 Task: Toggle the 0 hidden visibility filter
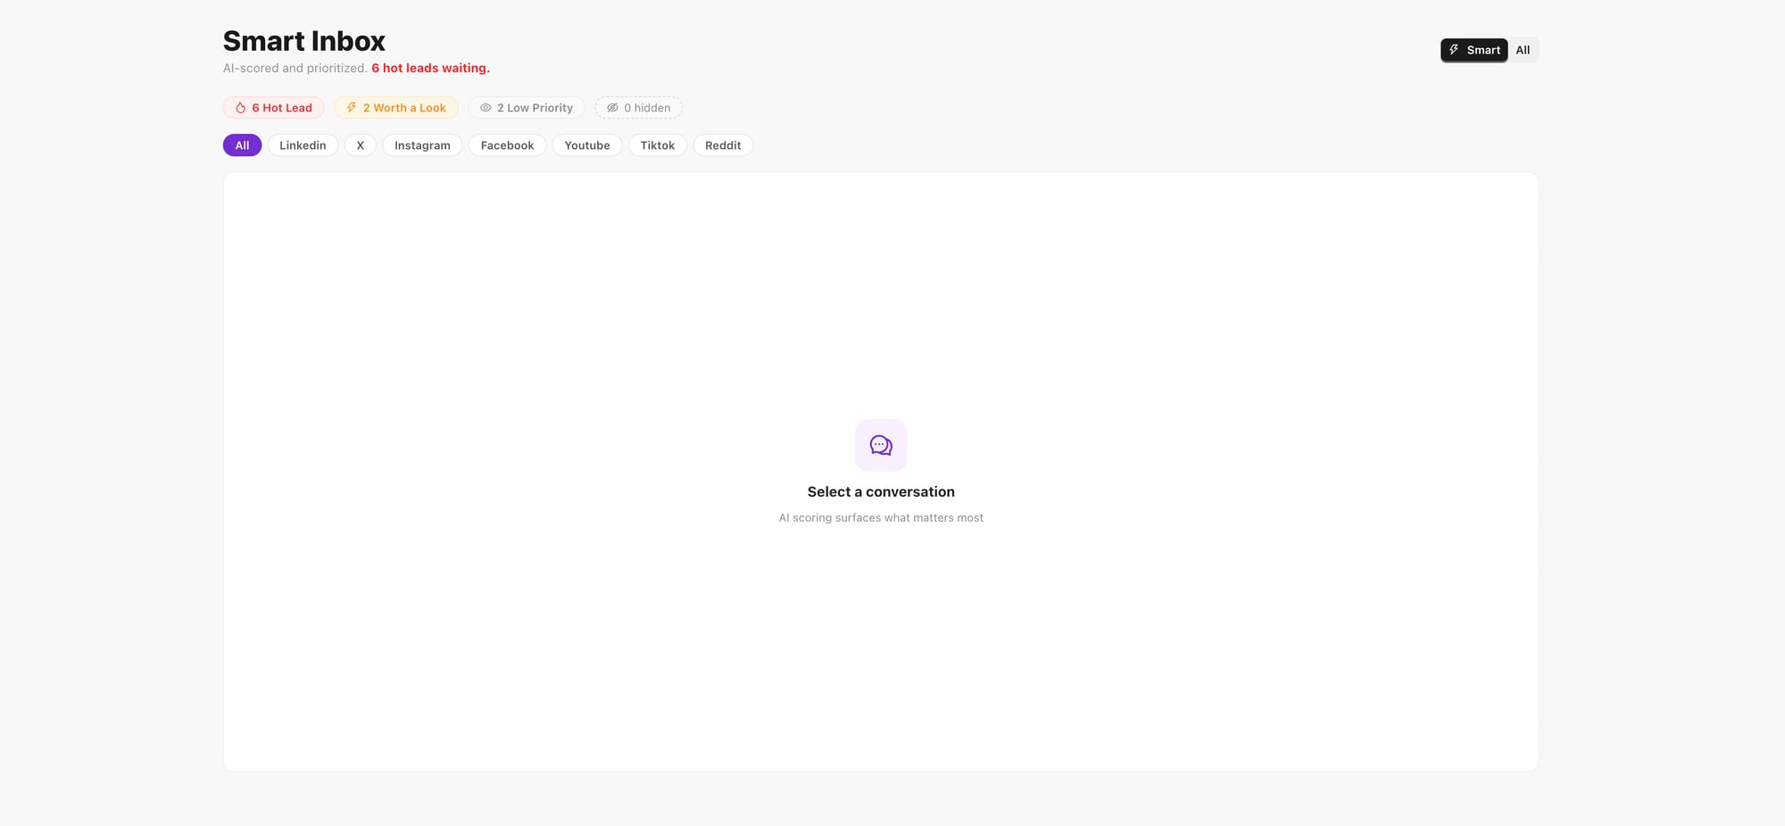tap(639, 107)
